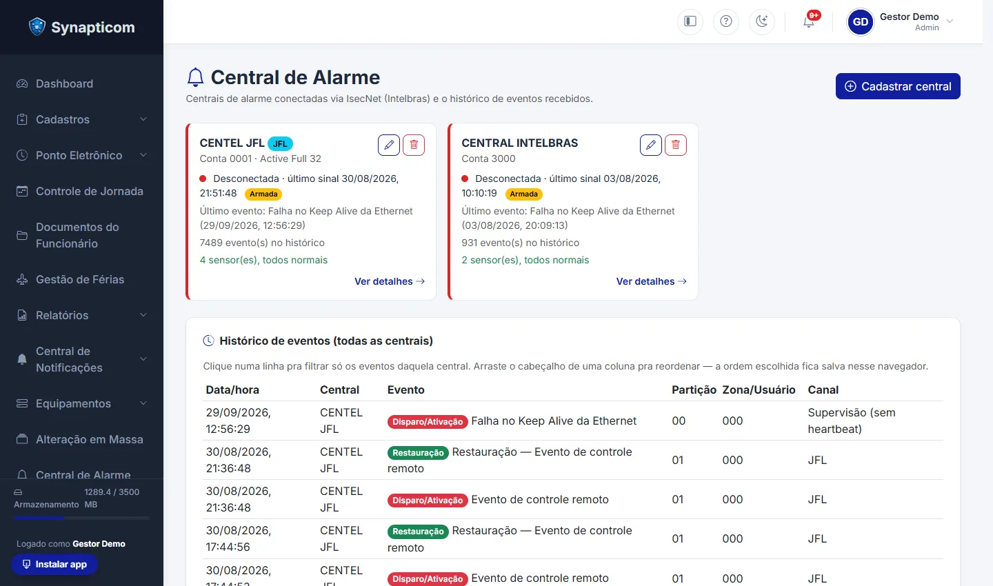
Task: Edit the CENTEL JFL central
Action: point(389,145)
